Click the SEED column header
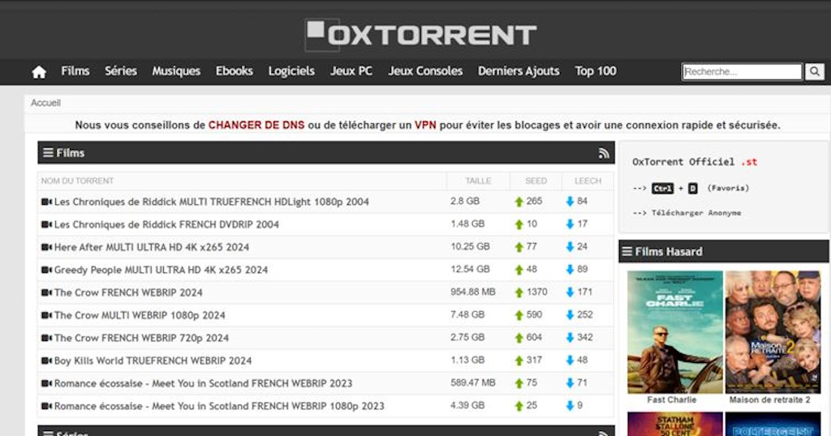 (x=536, y=181)
